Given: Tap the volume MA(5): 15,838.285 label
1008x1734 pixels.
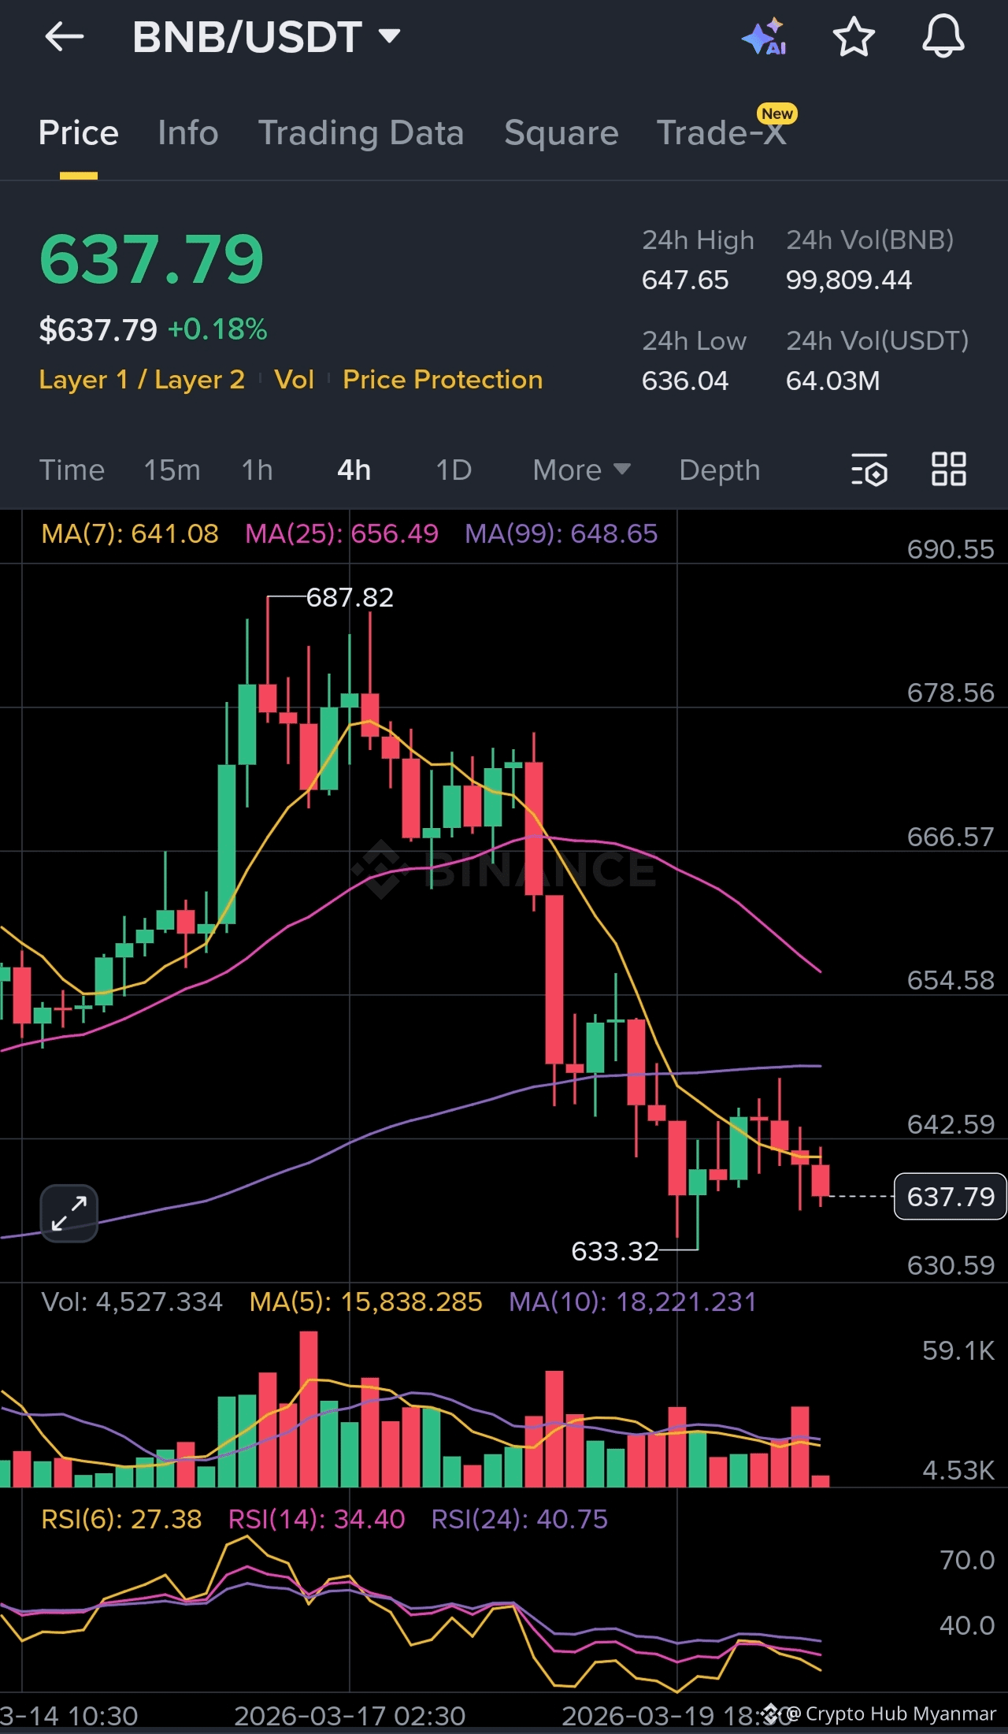Looking at the screenshot, I should pyautogui.click(x=365, y=1301).
